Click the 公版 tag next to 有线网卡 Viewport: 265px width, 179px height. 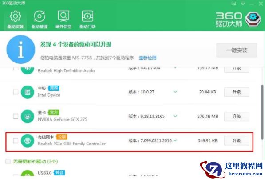62,136
